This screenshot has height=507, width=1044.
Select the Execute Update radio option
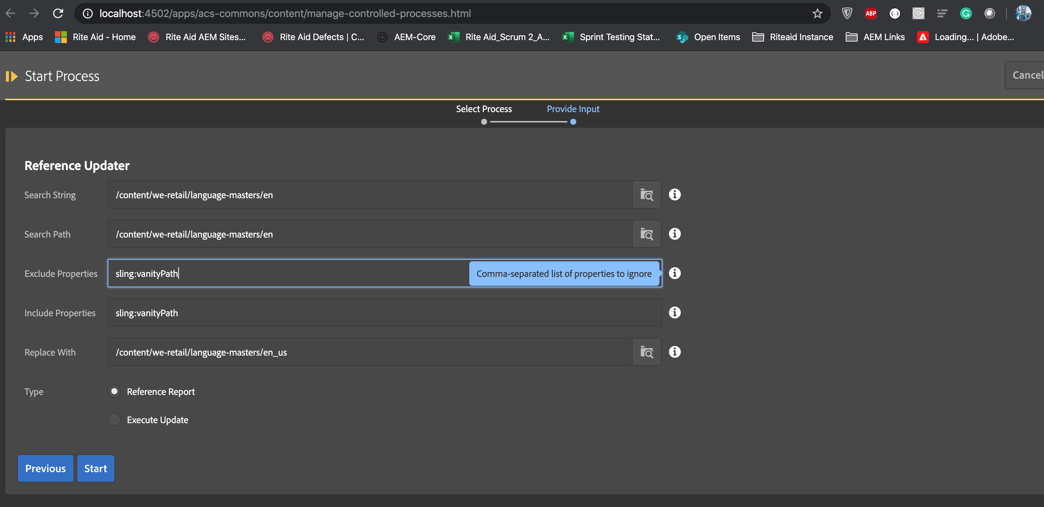114,419
